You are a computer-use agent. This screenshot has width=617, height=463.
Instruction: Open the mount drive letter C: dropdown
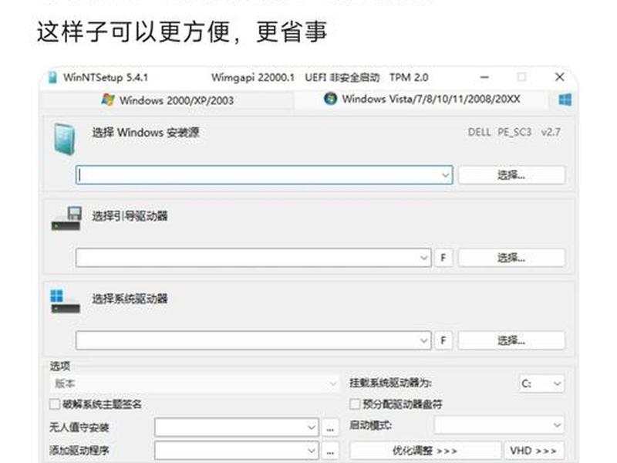[x=541, y=384]
